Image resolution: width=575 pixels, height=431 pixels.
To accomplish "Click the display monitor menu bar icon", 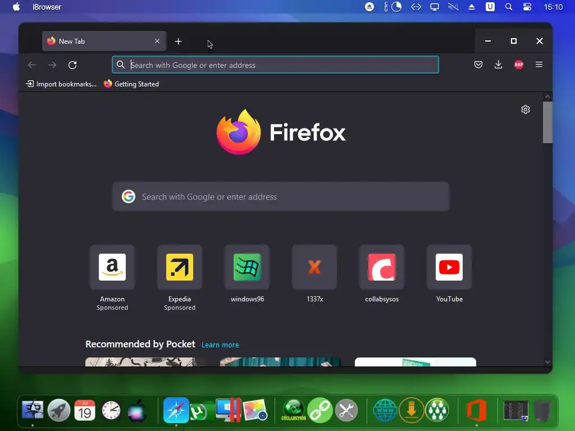I will tap(435, 7).
